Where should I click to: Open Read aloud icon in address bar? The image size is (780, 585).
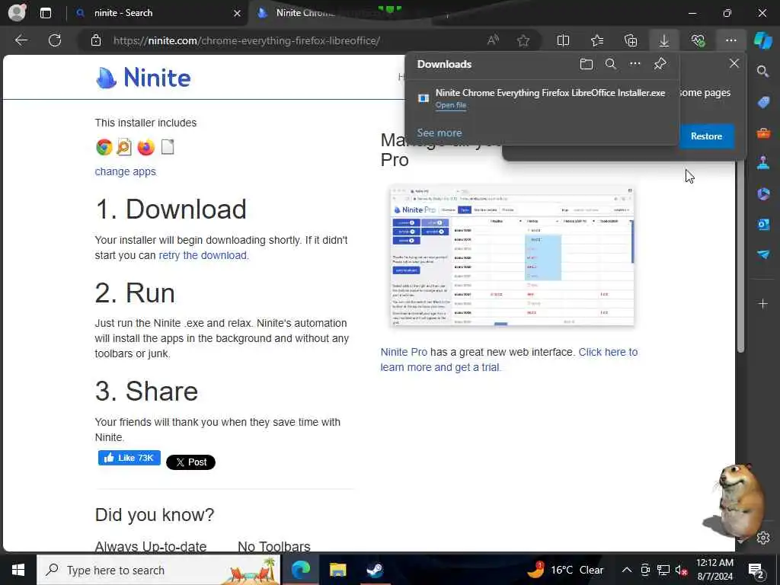pyautogui.click(x=493, y=40)
